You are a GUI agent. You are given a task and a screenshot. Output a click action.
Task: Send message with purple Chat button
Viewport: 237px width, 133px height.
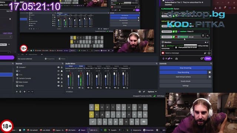tap(208, 58)
